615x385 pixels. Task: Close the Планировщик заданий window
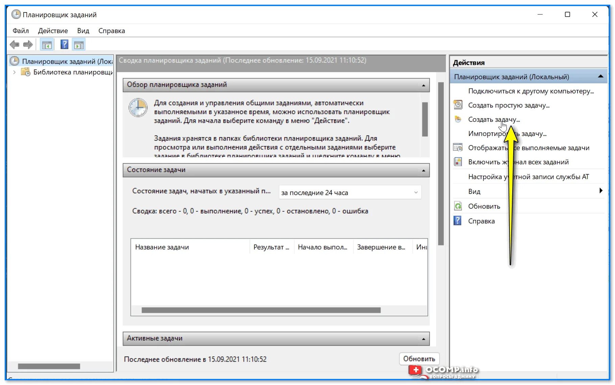pos(595,15)
